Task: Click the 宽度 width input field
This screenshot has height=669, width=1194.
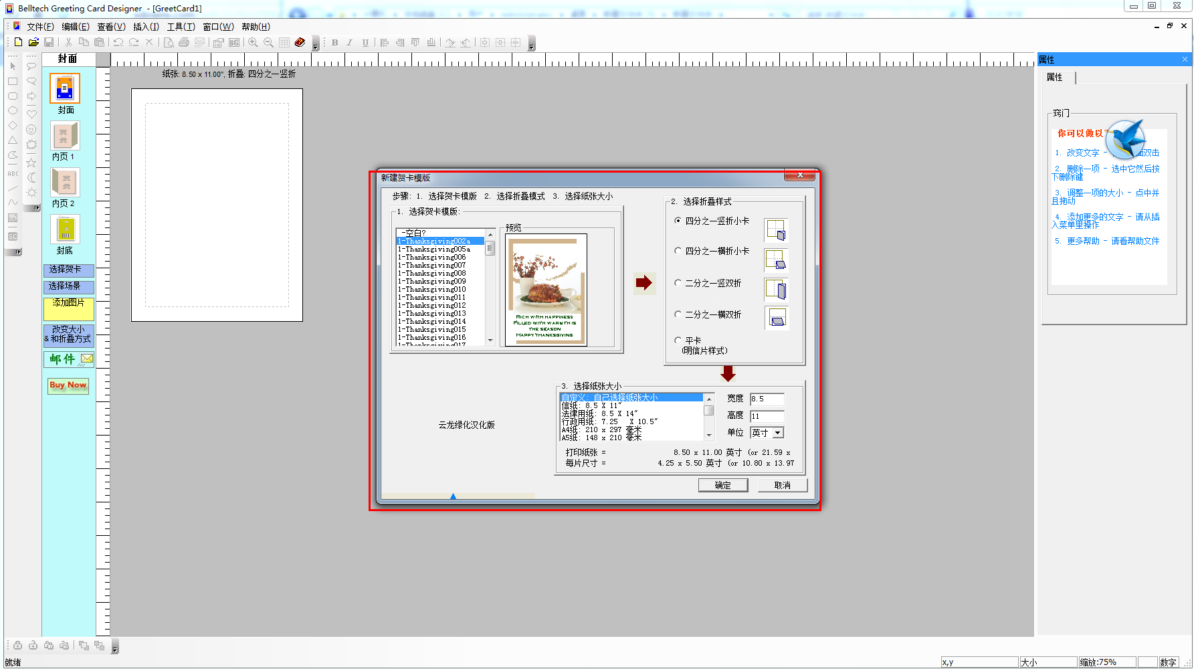Action: (767, 399)
